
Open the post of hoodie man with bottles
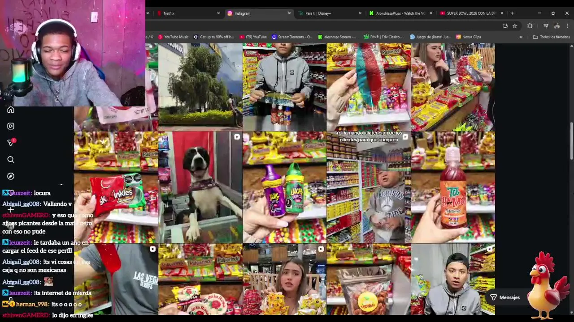[284, 87]
